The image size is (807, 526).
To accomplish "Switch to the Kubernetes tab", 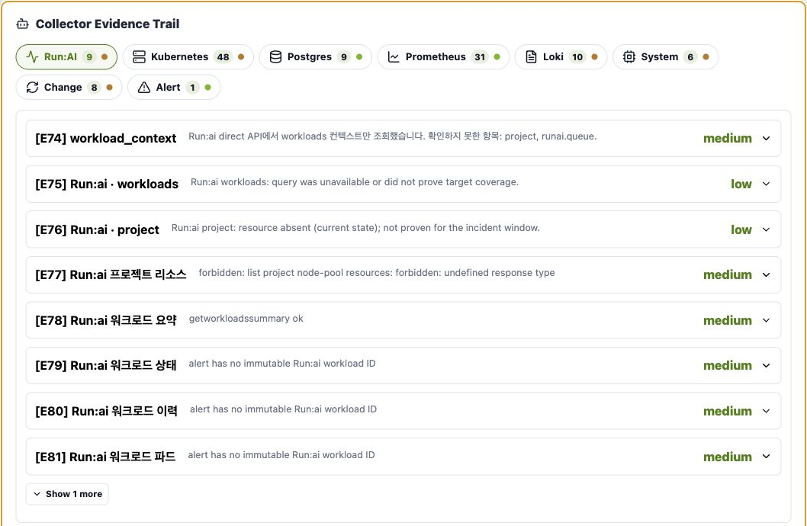I will pyautogui.click(x=188, y=56).
